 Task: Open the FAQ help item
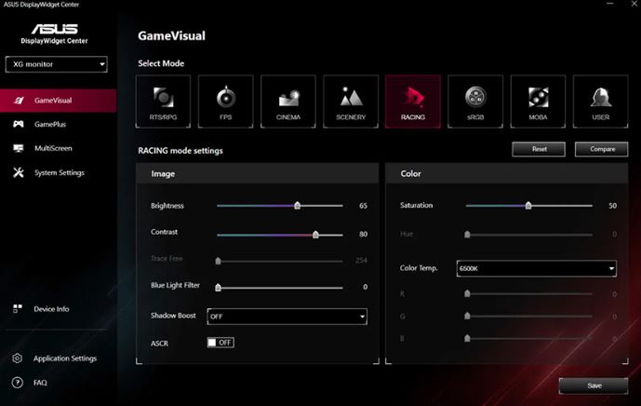coord(40,383)
